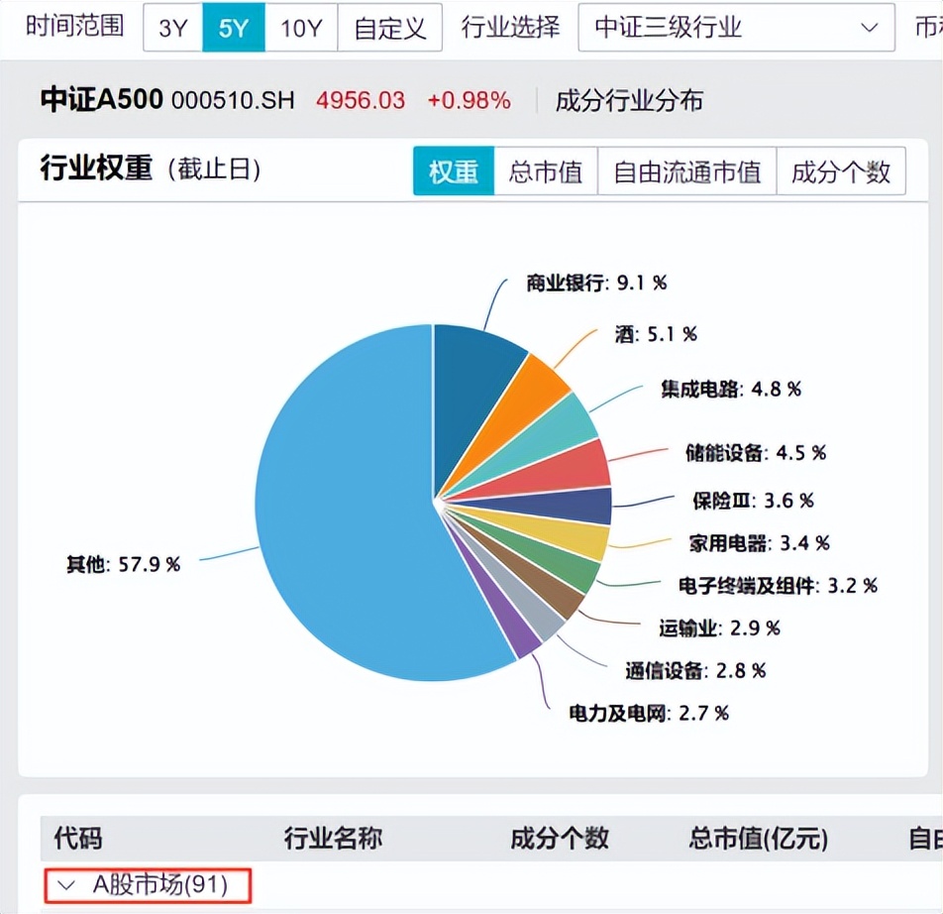Switch to the 总市值 tab
Image resolution: width=943 pixels, height=914 pixels.
point(546,171)
